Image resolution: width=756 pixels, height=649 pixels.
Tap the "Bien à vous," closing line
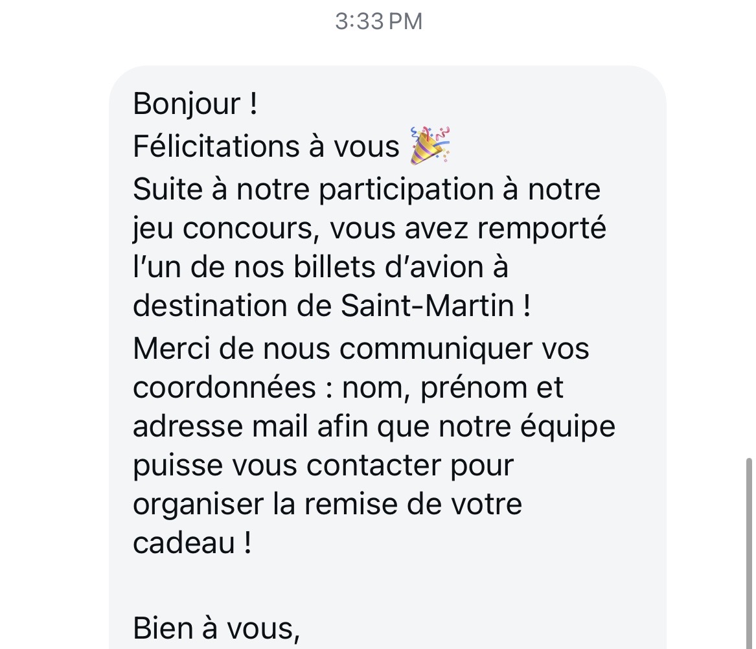coord(216,628)
